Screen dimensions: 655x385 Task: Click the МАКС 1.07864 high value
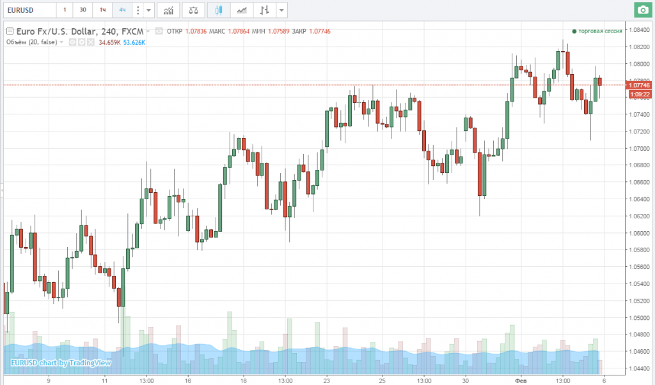click(x=230, y=31)
